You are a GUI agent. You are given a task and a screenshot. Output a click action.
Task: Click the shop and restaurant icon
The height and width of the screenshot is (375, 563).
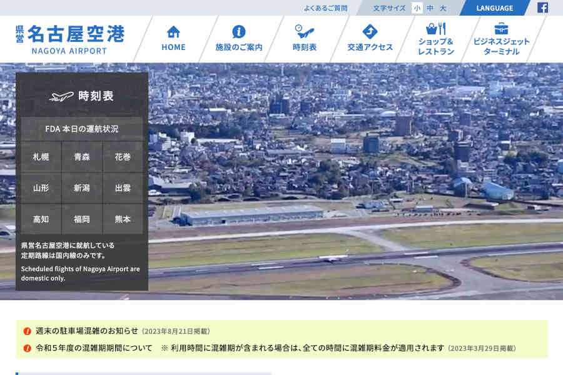click(435, 29)
